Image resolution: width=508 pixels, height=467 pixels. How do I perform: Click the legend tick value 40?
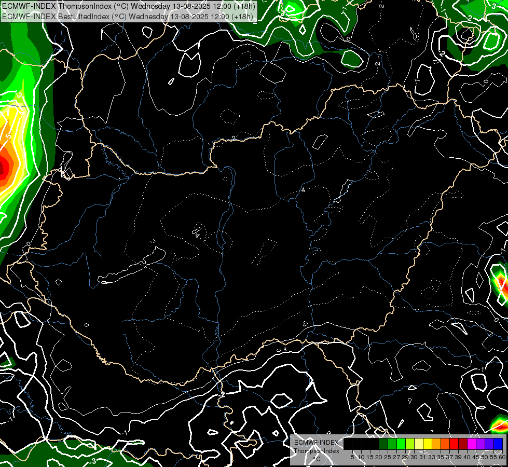tap(466, 457)
